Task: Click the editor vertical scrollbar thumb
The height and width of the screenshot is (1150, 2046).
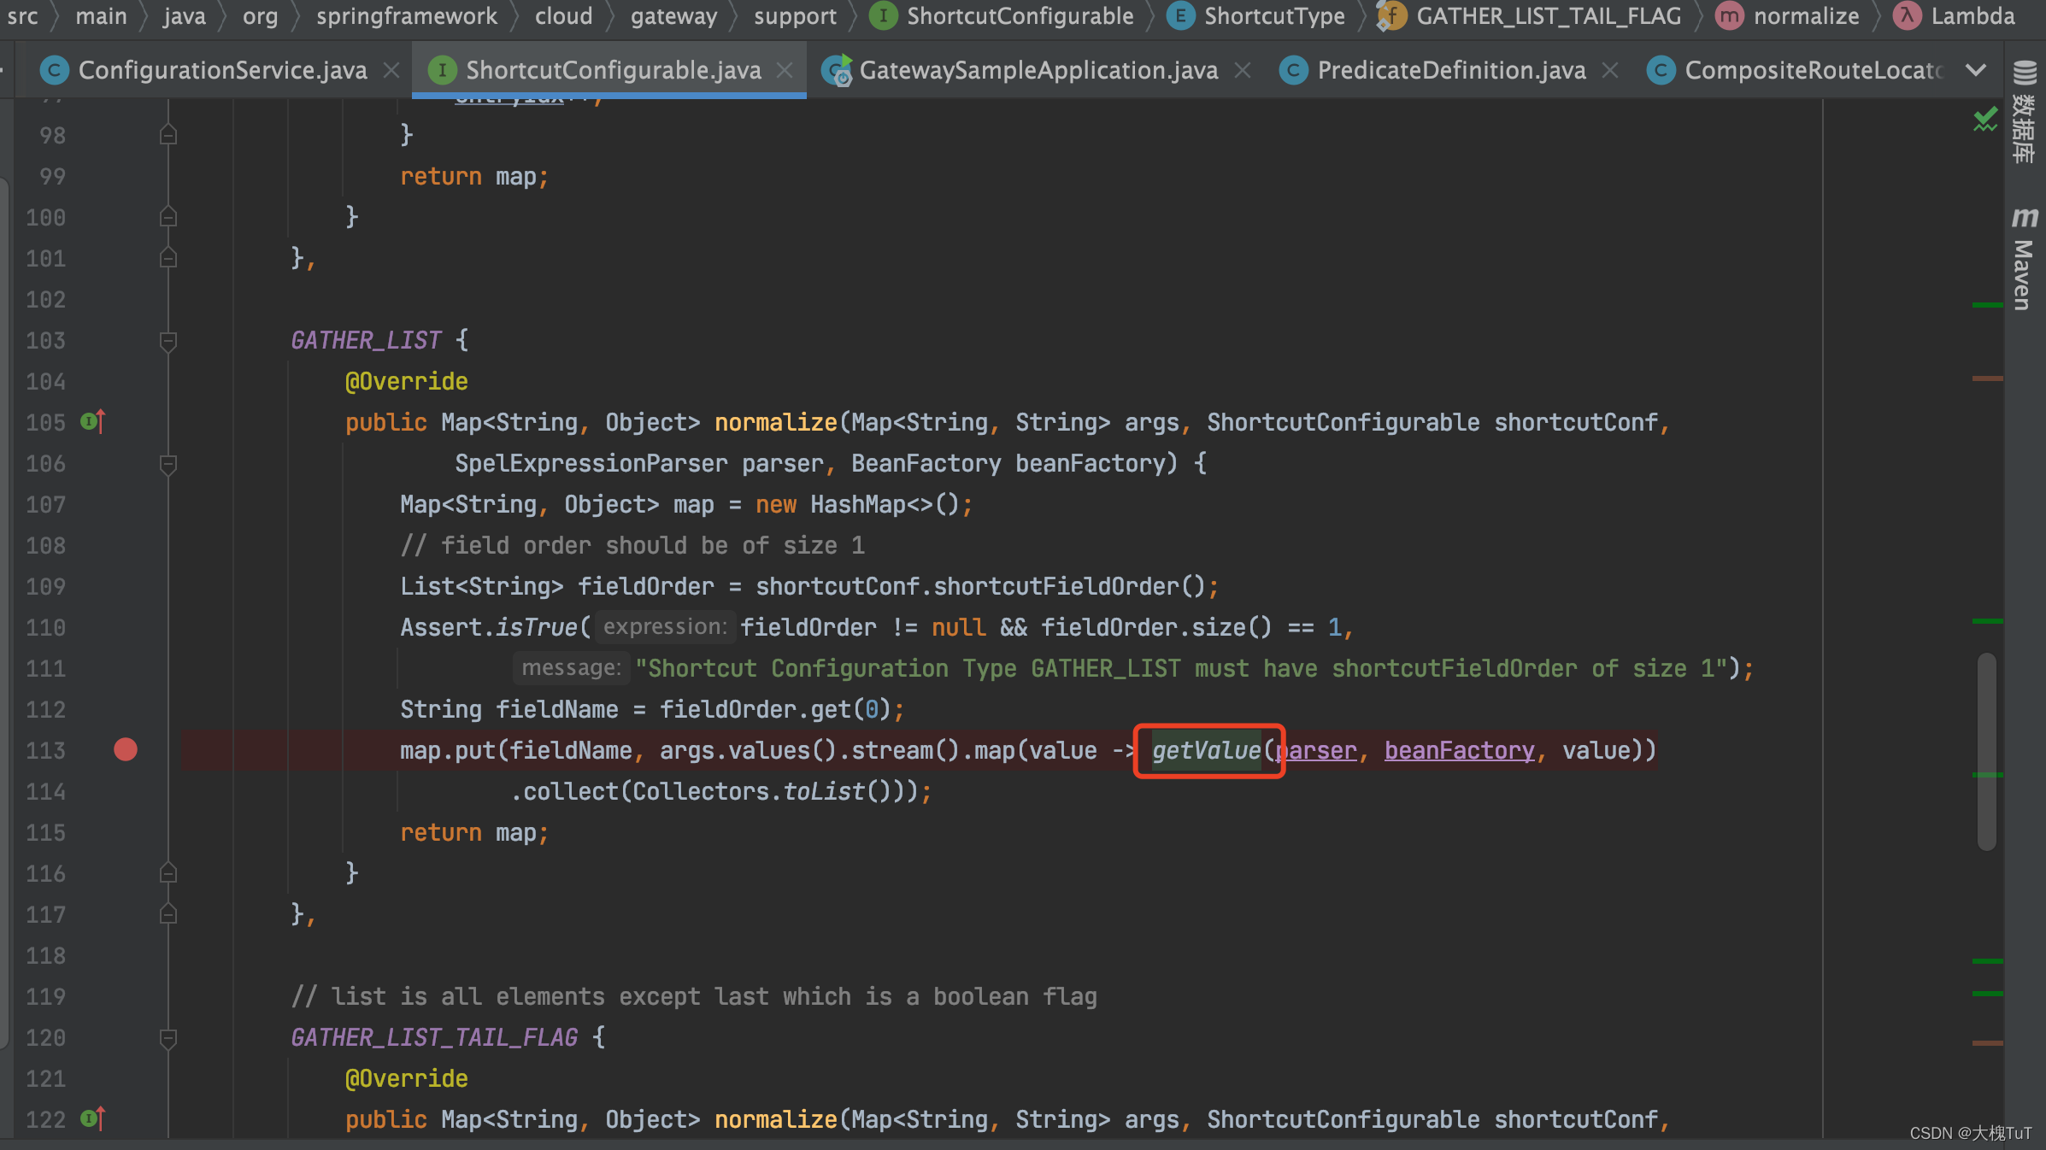Action: pos(1986,751)
